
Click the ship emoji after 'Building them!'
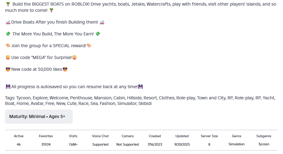coord(102,22)
